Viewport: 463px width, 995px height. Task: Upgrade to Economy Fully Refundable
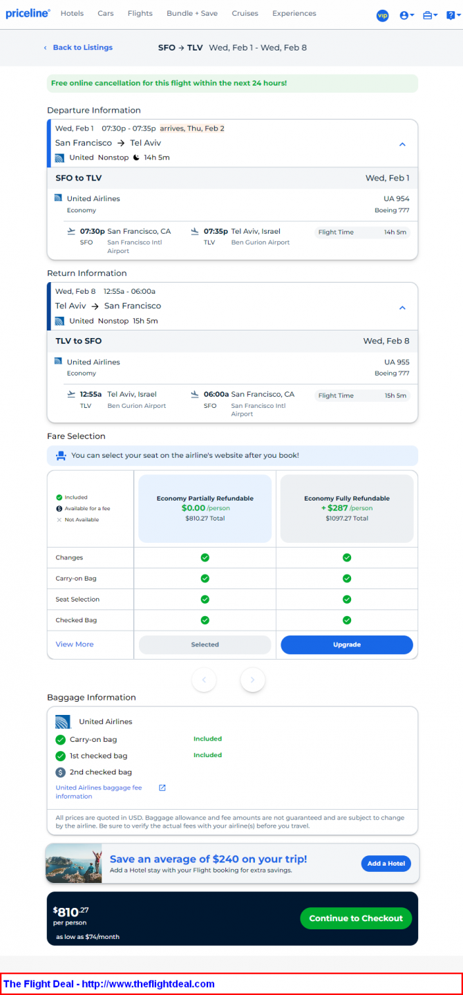coord(347,644)
